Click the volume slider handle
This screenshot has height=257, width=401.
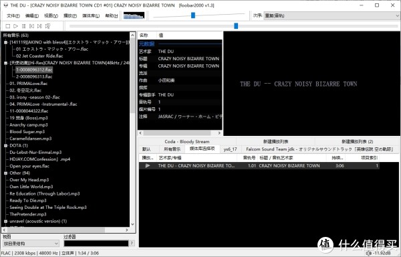pyautogui.click(x=193, y=15)
